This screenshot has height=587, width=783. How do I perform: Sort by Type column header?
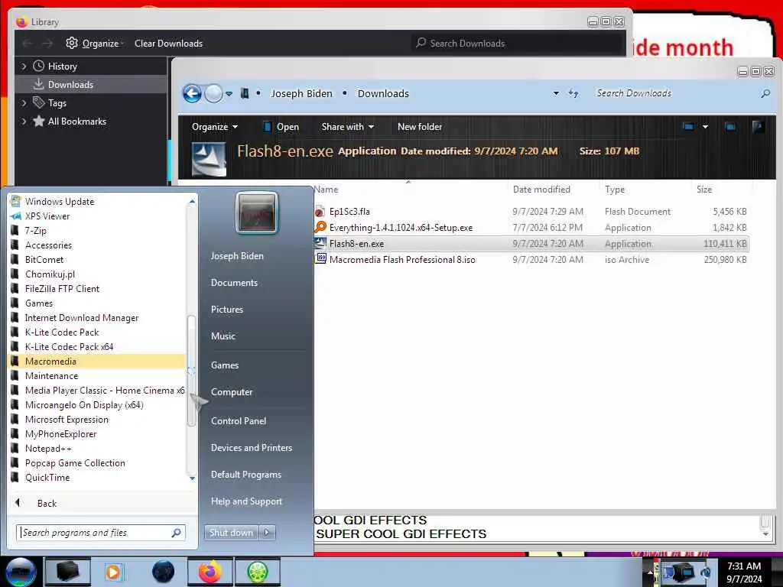615,190
